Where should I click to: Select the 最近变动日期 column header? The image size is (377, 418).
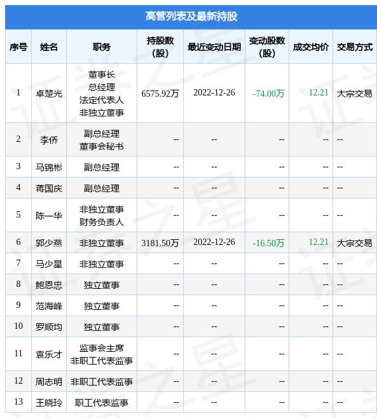(x=214, y=47)
